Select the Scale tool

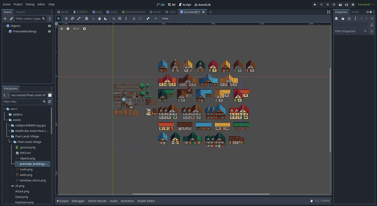tap(79, 18)
